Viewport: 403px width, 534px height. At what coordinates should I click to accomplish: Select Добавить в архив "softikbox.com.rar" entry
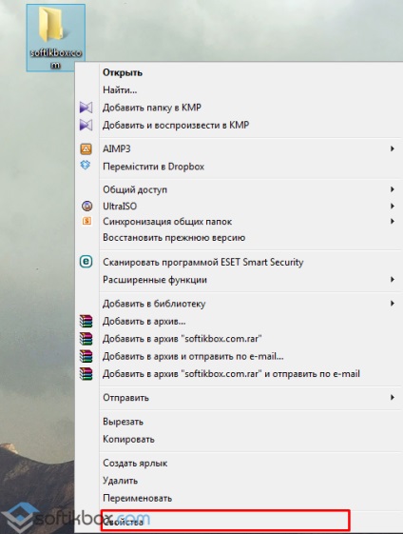point(182,339)
